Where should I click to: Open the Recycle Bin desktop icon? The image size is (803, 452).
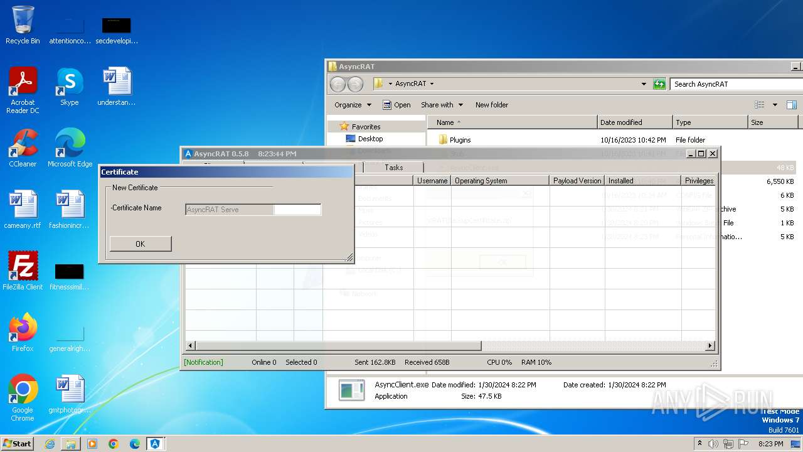[23, 25]
